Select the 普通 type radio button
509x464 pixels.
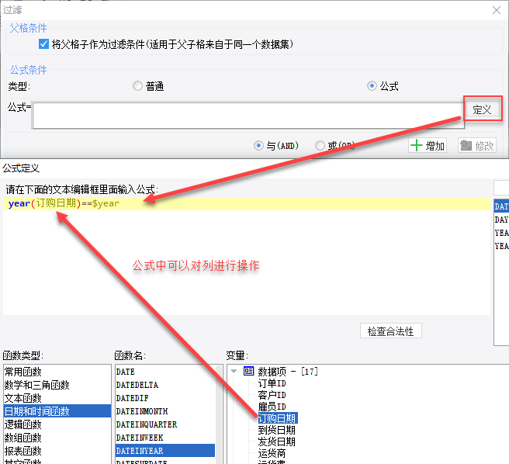coord(137,85)
